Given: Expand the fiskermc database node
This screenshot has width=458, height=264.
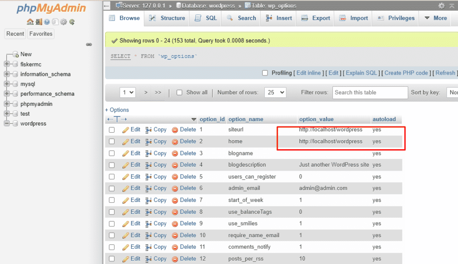Looking at the screenshot, I should (x=6, y=64).
